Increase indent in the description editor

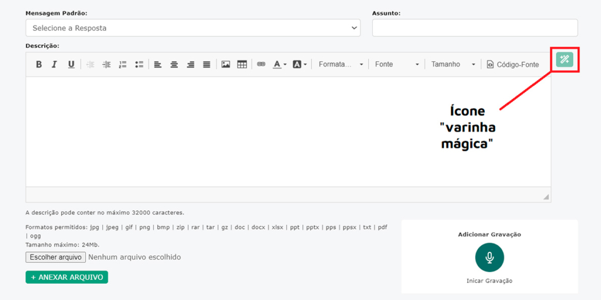click(107, 64)
